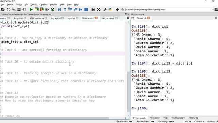Close the pgm1.py tab

click(77, 18)
